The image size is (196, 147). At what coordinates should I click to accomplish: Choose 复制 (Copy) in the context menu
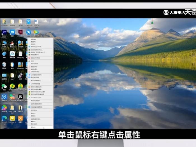(41, 116)
